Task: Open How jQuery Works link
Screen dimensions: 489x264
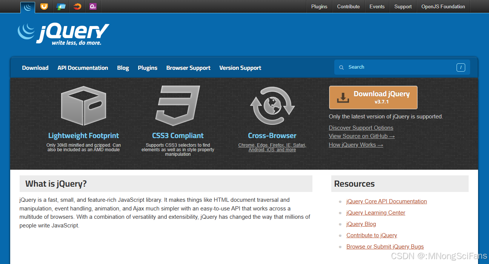Action: click(x=356, y=145)
